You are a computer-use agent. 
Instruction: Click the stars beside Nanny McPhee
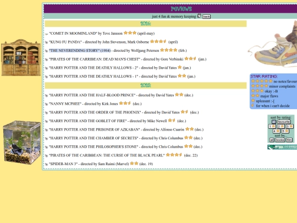point(125,103)
